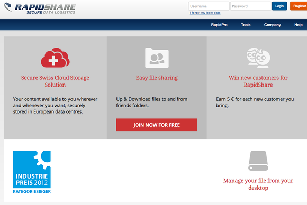Image resolution: width=307 pixels, height=205 pixels.
Task: Focus the Username field
Action: [209, 6]
